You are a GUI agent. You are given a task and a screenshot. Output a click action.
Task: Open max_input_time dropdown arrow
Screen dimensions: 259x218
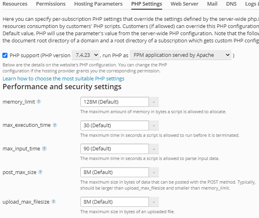coord(154,149)
